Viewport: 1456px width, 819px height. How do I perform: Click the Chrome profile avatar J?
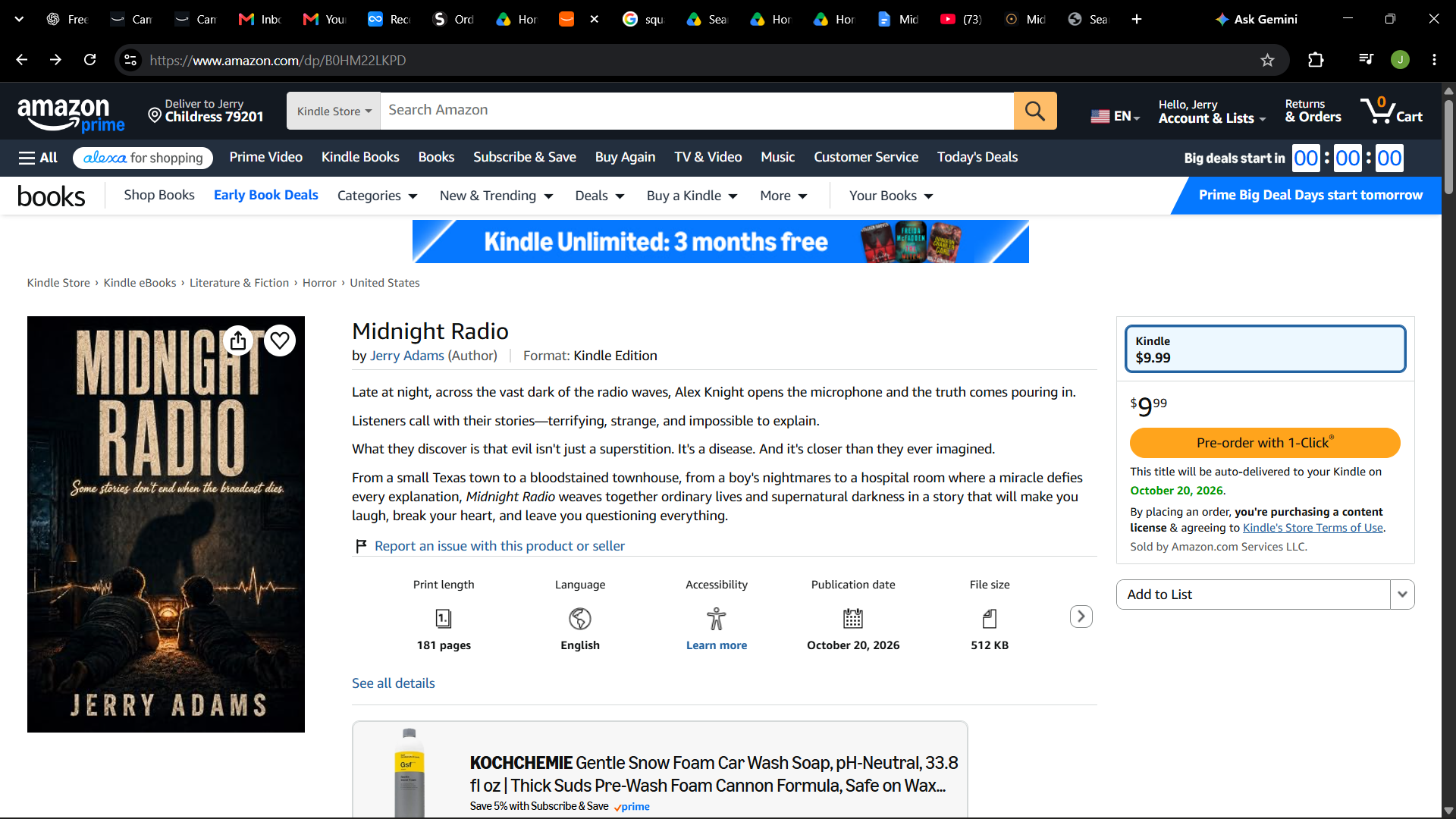[1400, 60]
